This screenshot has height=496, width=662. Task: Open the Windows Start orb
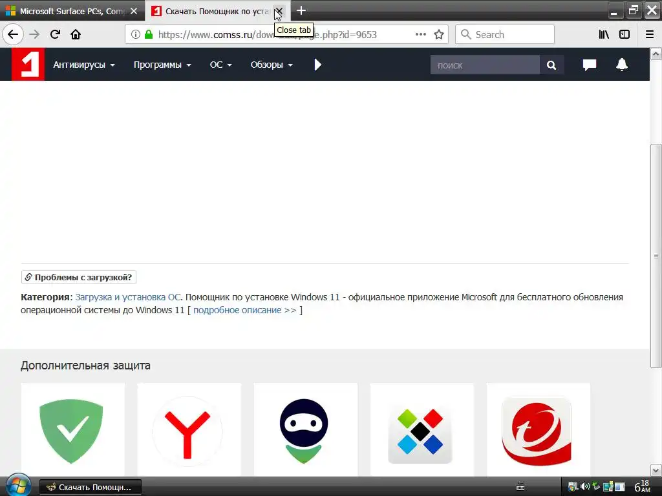pyautogui.click(x=17, y=486)
